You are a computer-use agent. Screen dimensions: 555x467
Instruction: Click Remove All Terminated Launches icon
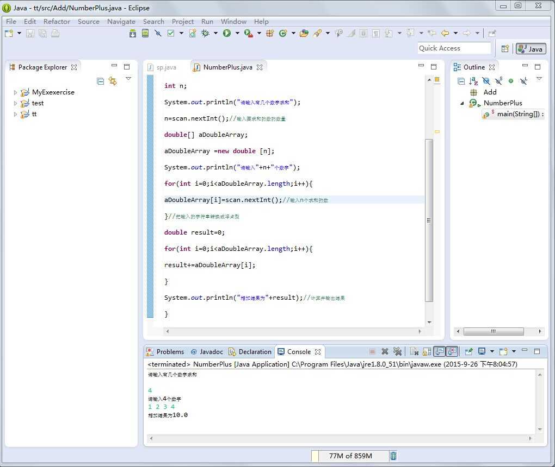pos(398,351)
